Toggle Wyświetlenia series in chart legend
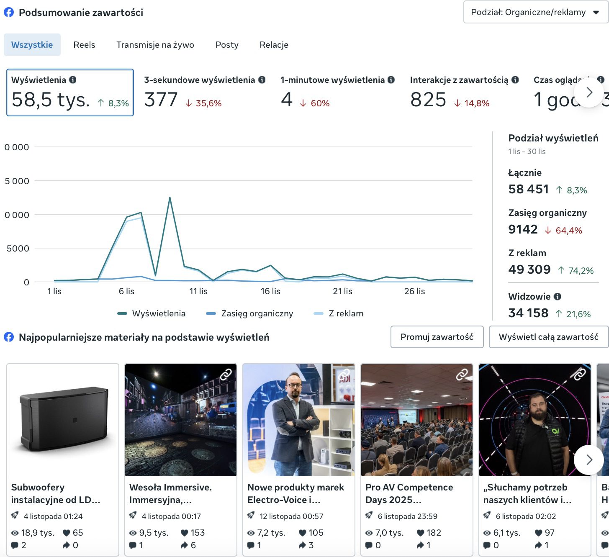The height and width of the screenshot is (557, 609). click(x=152, y=313)
